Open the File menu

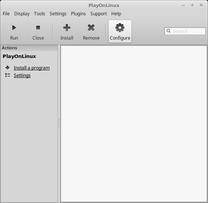(6, 14)
